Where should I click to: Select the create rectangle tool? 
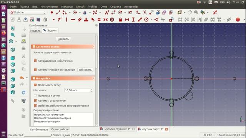click(113, 12)
